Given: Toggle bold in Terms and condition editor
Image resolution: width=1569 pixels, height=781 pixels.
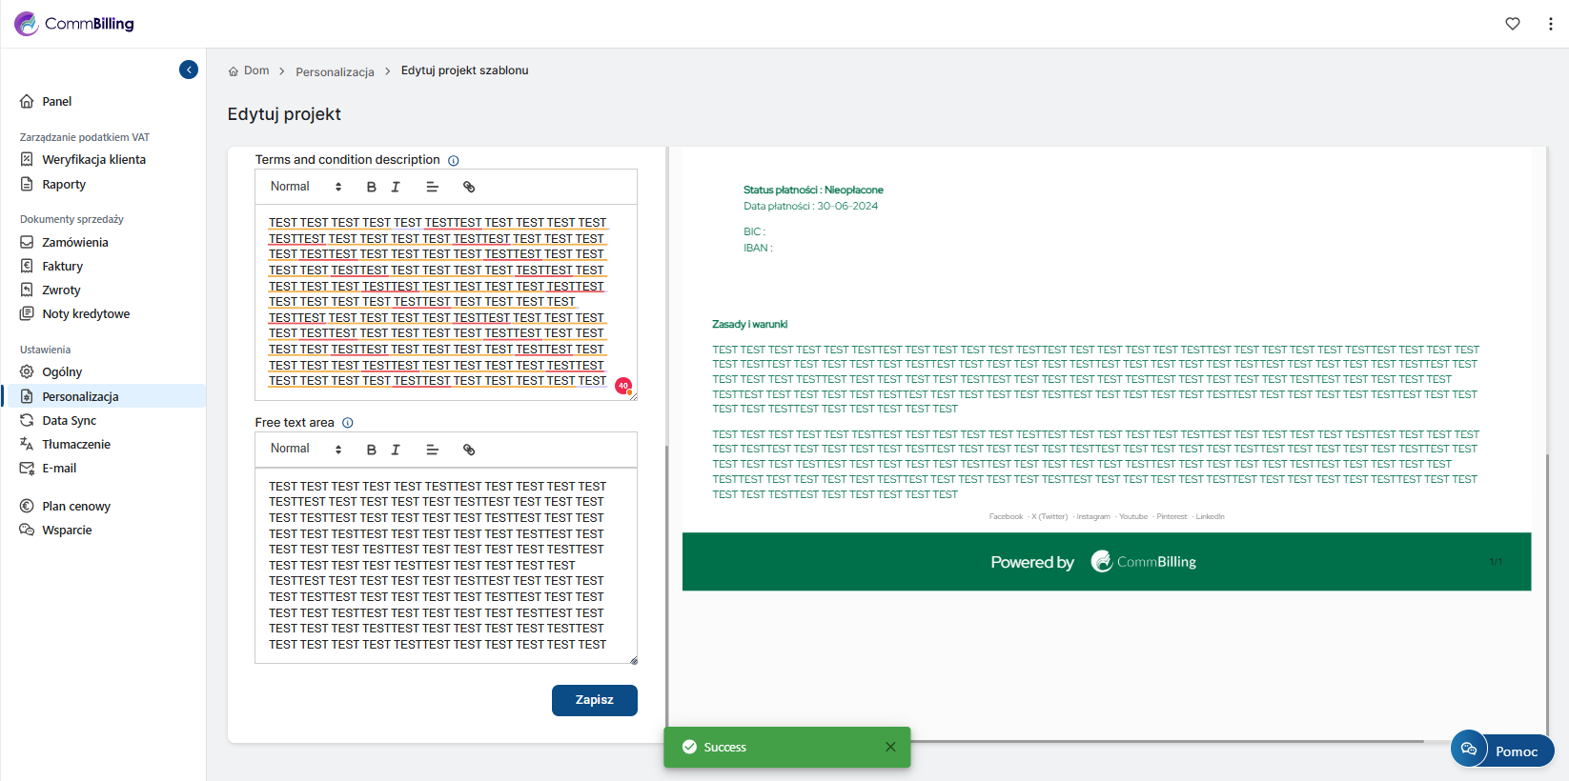Looking at the screenshot, I should point(372,188).
